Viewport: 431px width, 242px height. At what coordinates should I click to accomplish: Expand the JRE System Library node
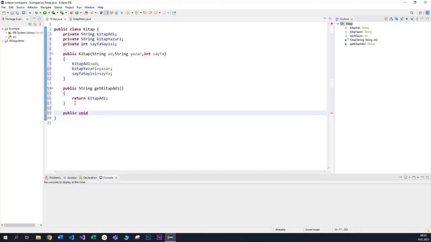point(6,33)
